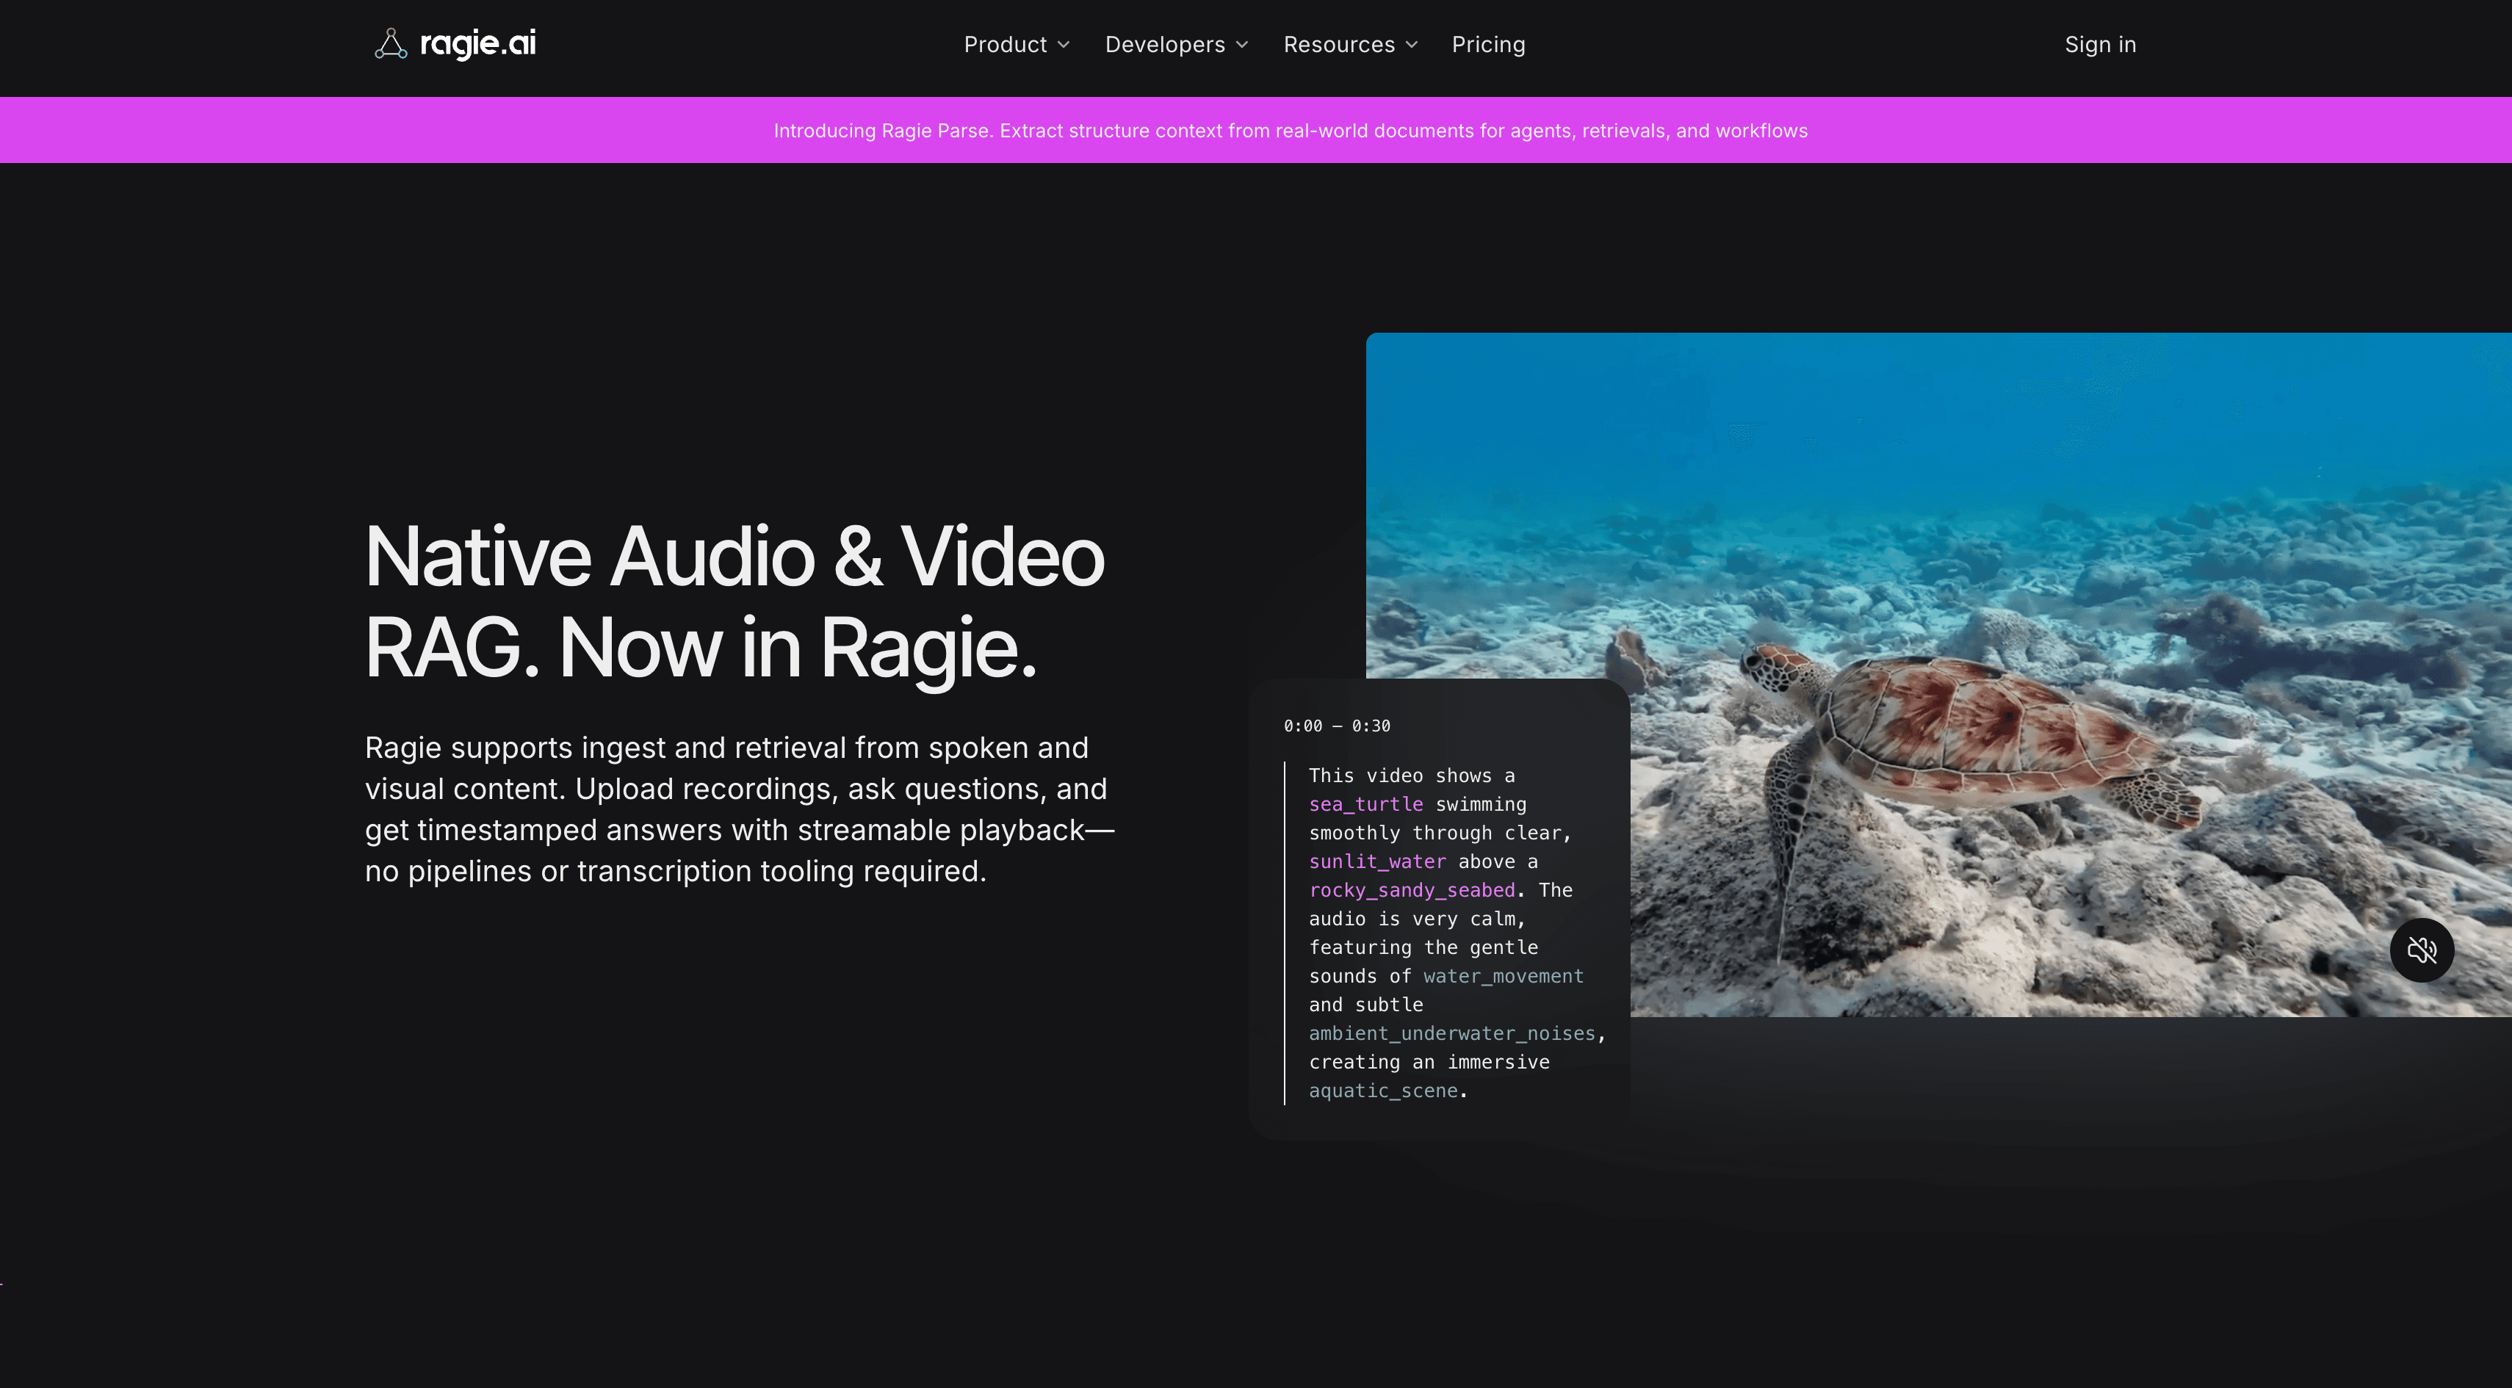Click the rocky_sandy_seabed highlighted tag
Image resolution: width=2512 pixels, height=1388 pixels.
pyautogui.click(x=1412, y=890)
